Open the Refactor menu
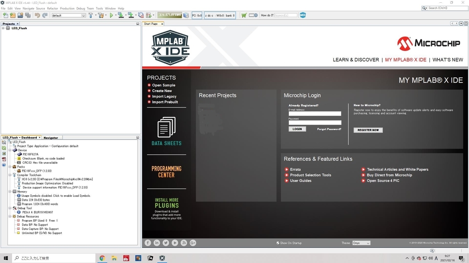This screenshot has width=469, height=263. (52, 8)
